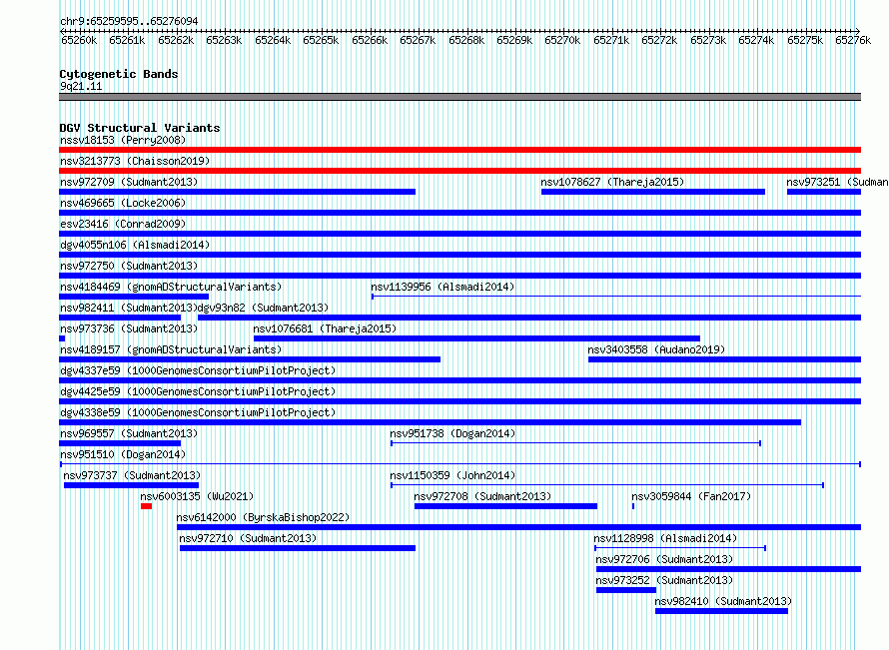
Task: Select dgv4337e59 (1000GenomesConsortiumPilotProject) label
Action: click(198, 370)
